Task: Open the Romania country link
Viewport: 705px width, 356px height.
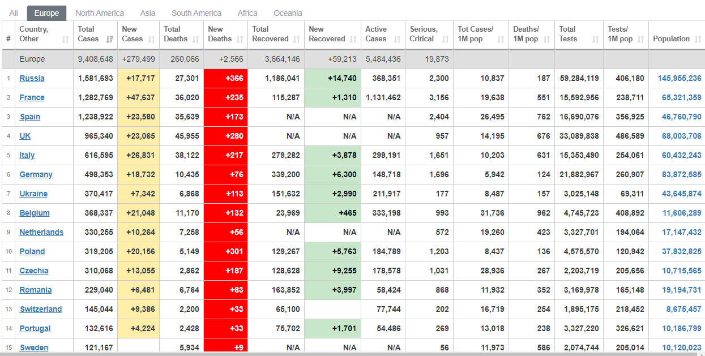Action: click(x=36, y=290)
